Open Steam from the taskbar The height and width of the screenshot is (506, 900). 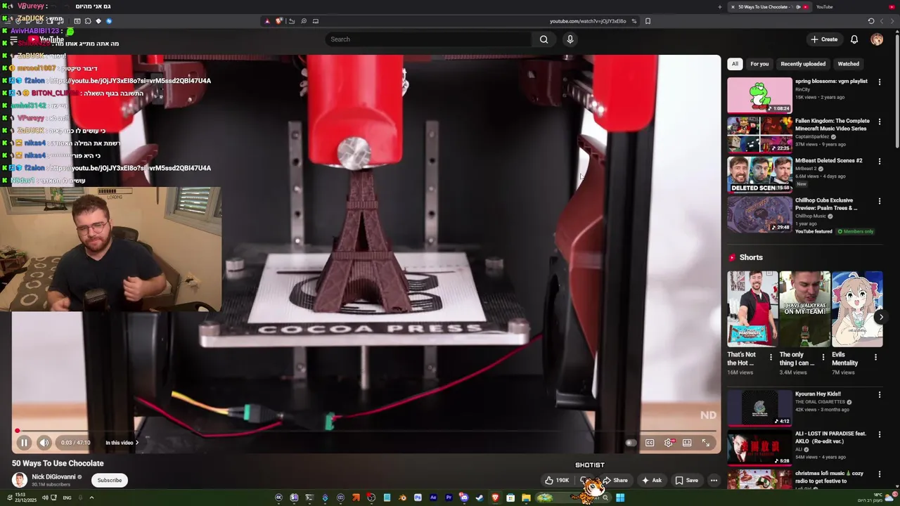(479, 498)
